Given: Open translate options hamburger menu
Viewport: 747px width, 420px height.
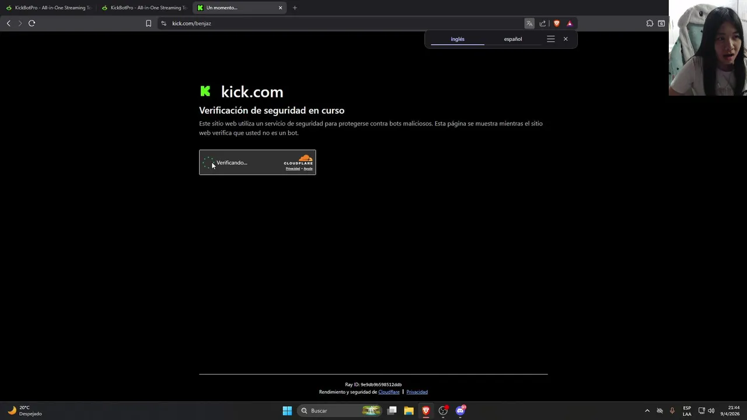Looking at the screenshot, I should (x=551, y=39).
